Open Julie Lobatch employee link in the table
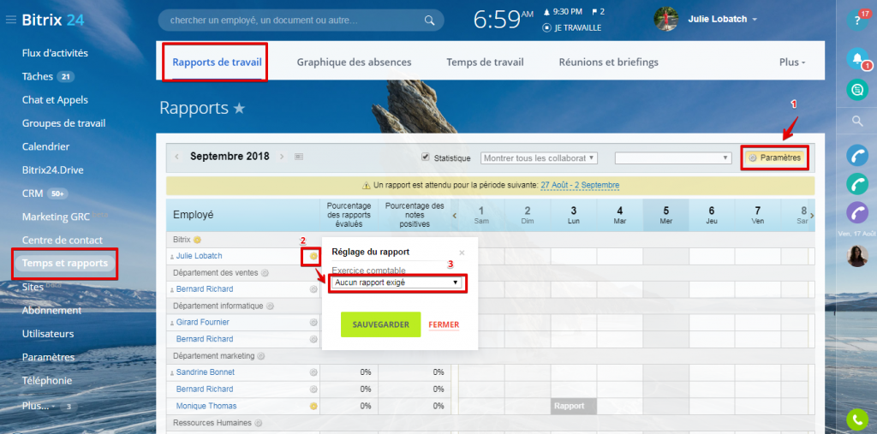 [199, 256]
